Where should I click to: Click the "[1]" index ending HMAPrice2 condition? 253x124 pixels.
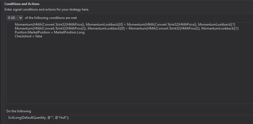236,28
